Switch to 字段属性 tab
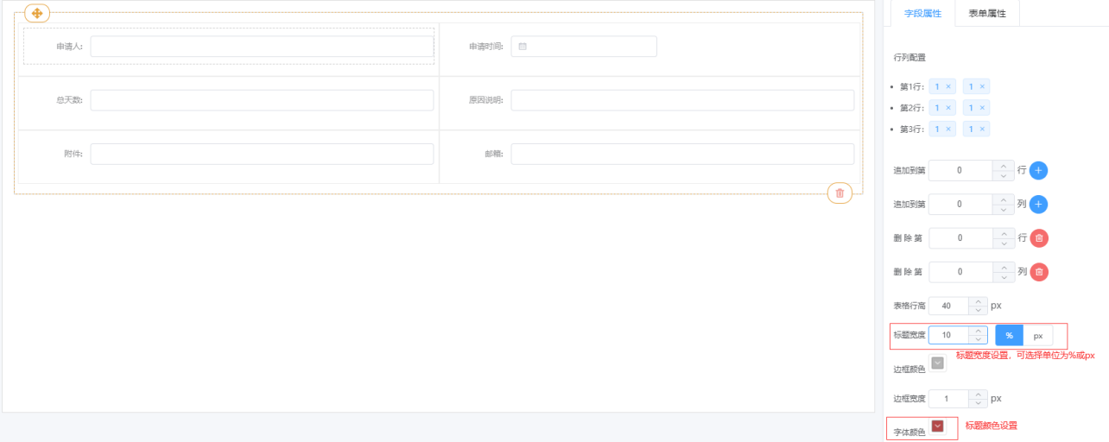 pyautogui.click(x=922, y=14)
